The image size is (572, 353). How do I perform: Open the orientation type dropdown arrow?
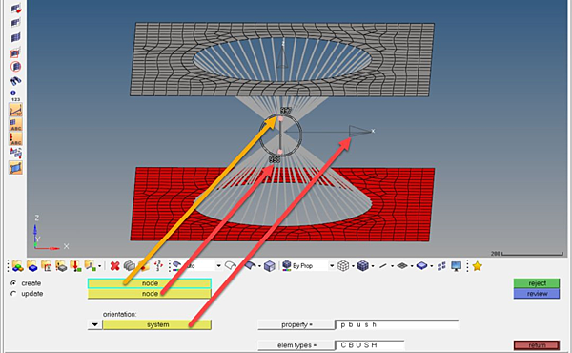[x=94, y=324]
